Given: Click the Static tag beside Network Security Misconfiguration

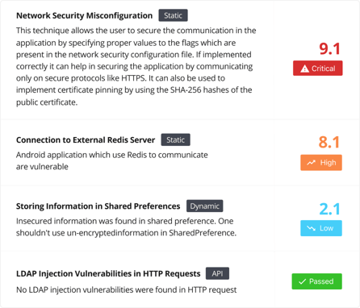Looking at the screenshot, I should pyautogui.click(x=173, y=15).
